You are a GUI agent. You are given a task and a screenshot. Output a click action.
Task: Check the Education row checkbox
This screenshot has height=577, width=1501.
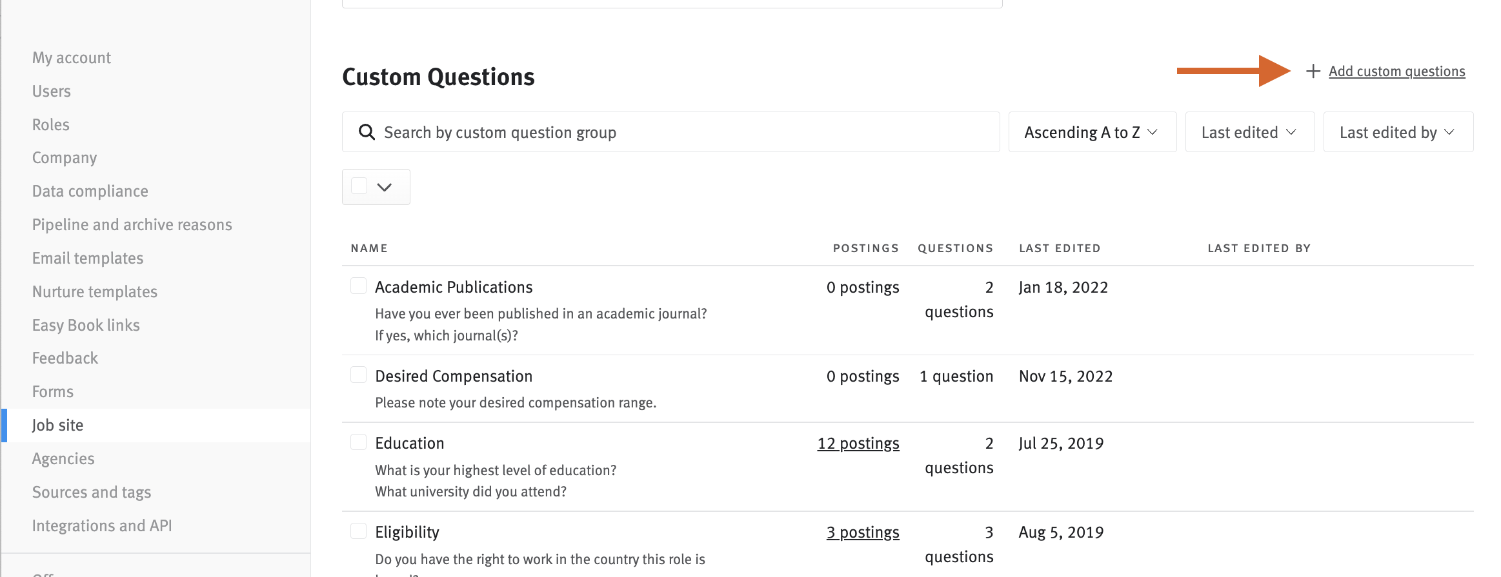pos(358,442)
